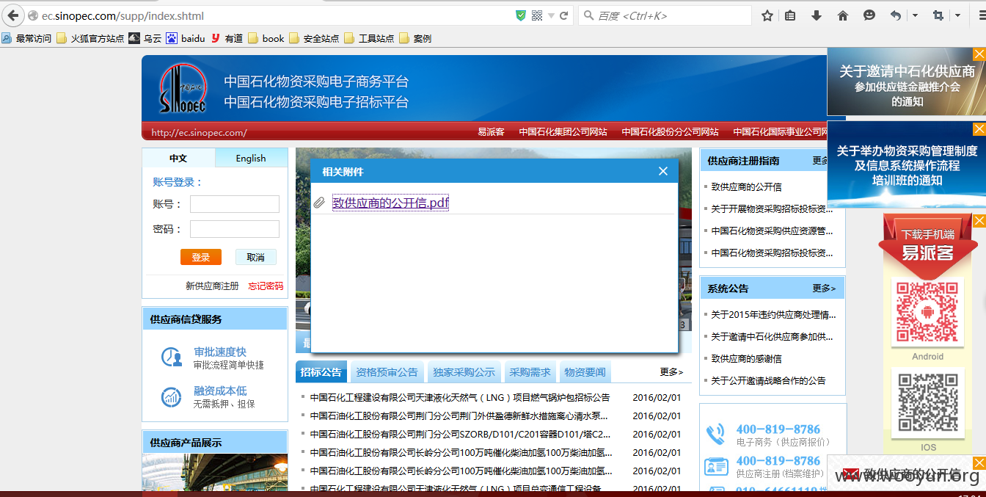
Task: Reload the page with the refresh icon
Action: coord(564,15)
